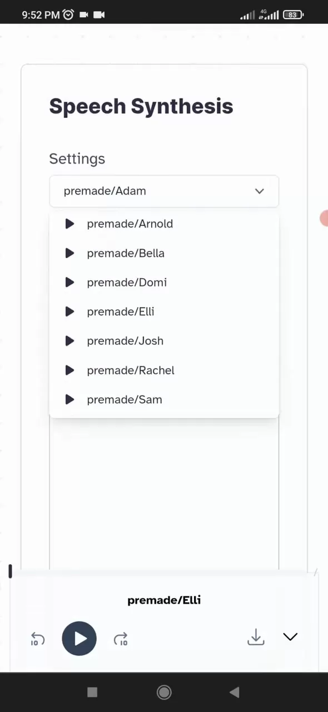Tap the Android home button
The width and height of the screenshot is (328, 712).
164,692
